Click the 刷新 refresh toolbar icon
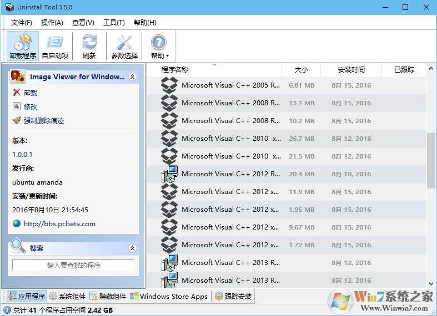437x316 pixels. tap(89, 46)
